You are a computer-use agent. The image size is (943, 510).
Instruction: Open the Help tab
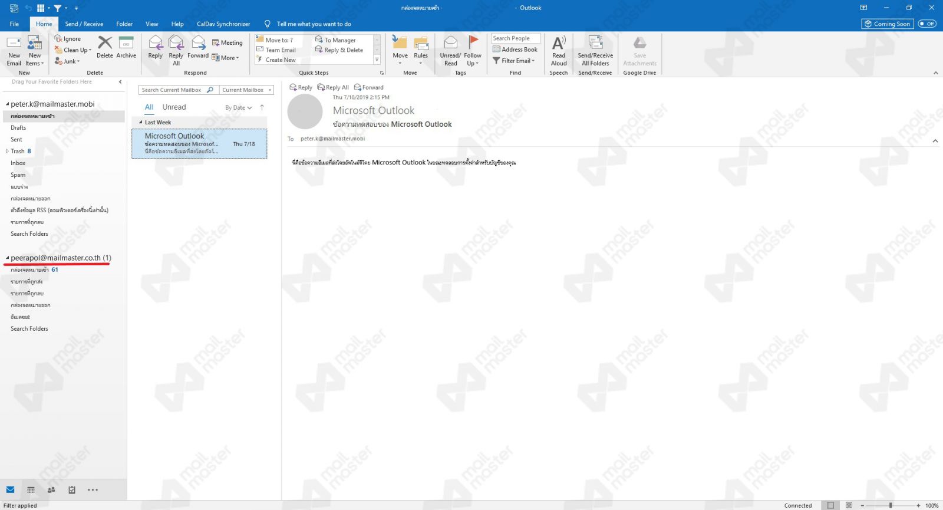(177, 24)
